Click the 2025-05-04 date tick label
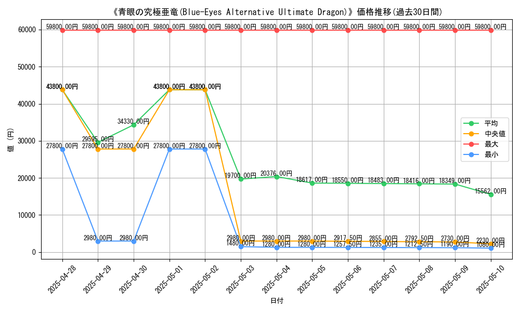This screenshot has width=520, height=312. pyautogui.click(x=276, y=279)
